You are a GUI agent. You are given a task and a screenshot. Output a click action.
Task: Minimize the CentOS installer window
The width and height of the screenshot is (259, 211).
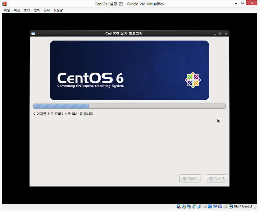point(215,34)
